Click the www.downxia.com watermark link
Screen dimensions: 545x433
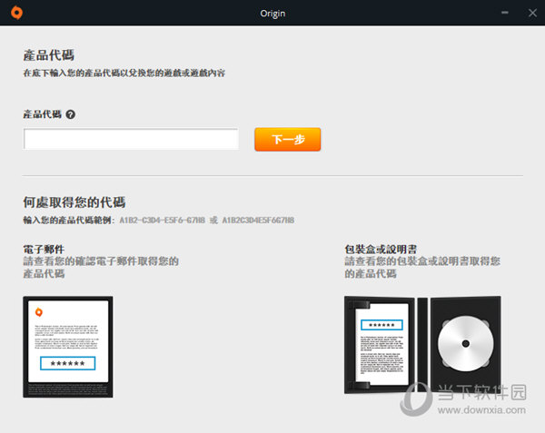click(x=480, y=411)
